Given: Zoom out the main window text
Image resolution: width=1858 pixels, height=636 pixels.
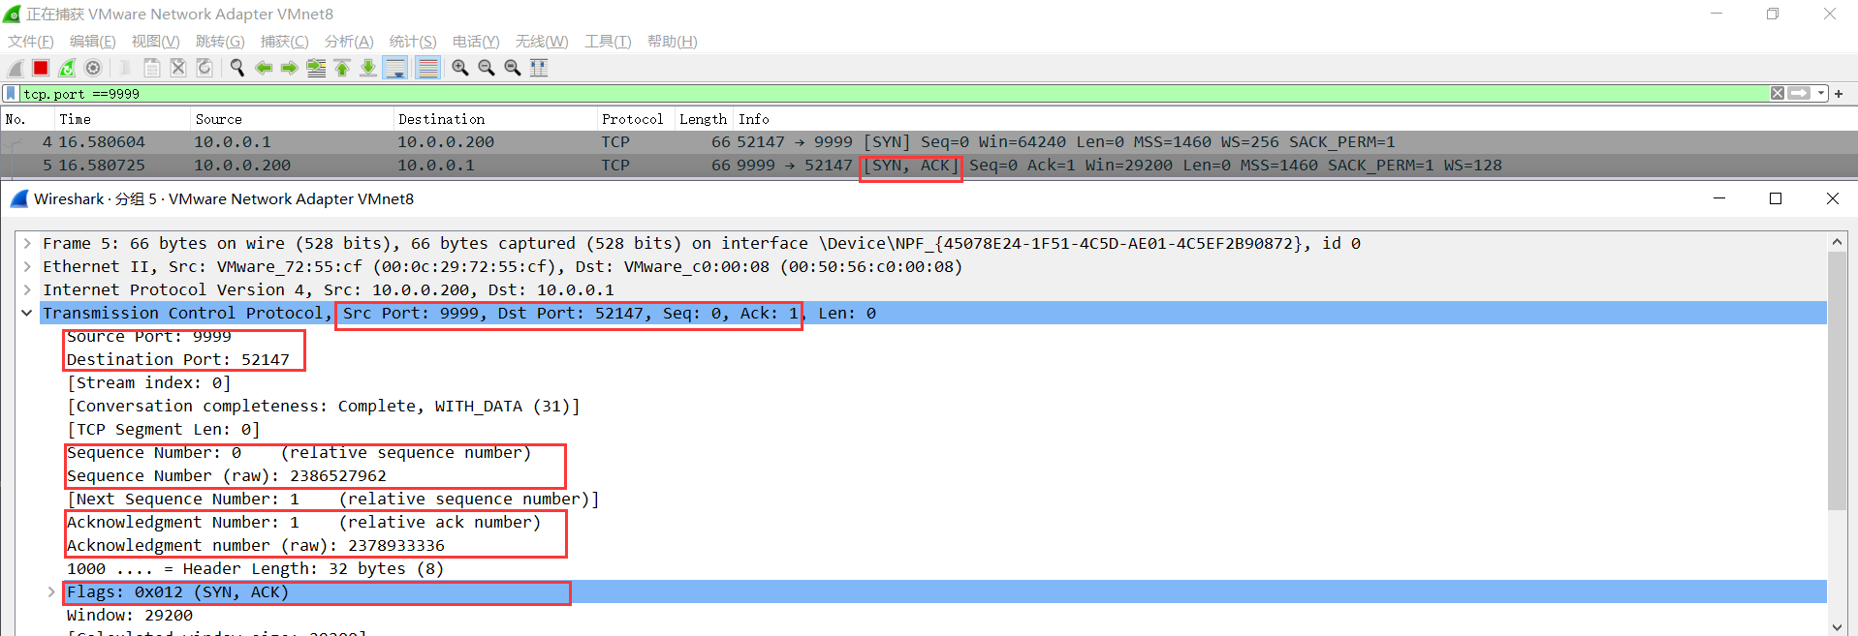Looking at the screenshot, I should [x=487, y=68].
